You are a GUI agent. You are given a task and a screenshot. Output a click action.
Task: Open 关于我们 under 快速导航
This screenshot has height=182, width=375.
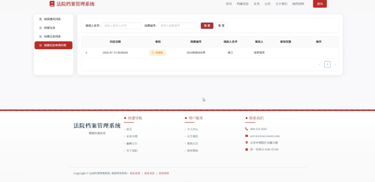(132, 151)
